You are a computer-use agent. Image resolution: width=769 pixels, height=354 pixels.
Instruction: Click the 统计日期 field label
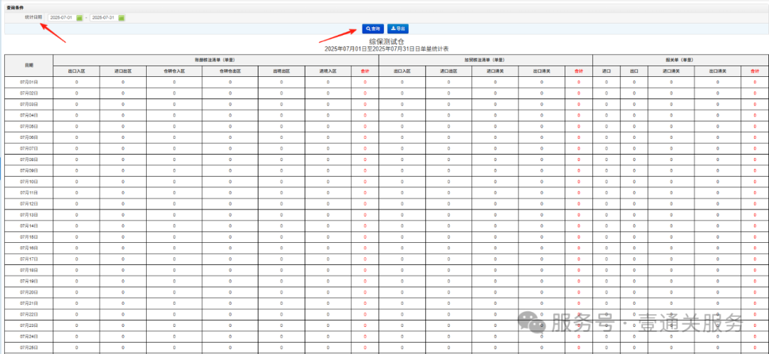[33, 17]
